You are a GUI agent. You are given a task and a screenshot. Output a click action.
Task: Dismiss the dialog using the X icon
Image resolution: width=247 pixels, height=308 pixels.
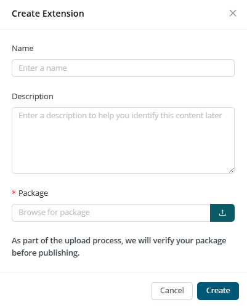[233, 13]
